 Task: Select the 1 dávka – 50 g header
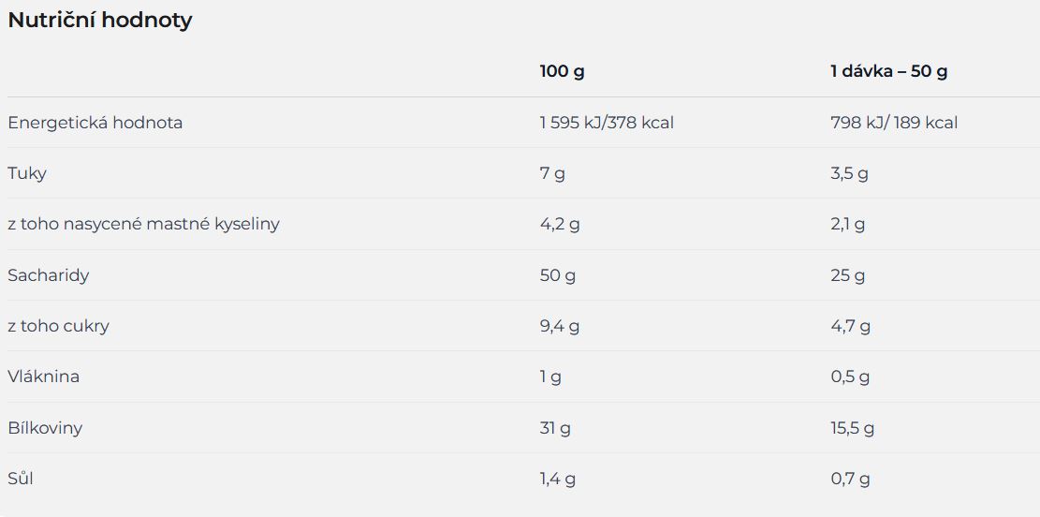pos(888,72)
